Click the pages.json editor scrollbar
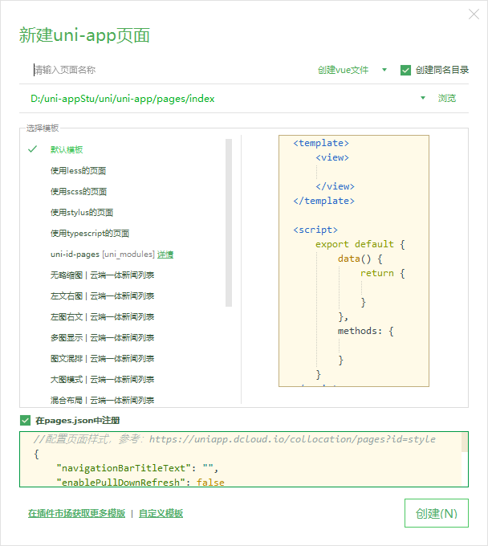 (x=465, y=442)
